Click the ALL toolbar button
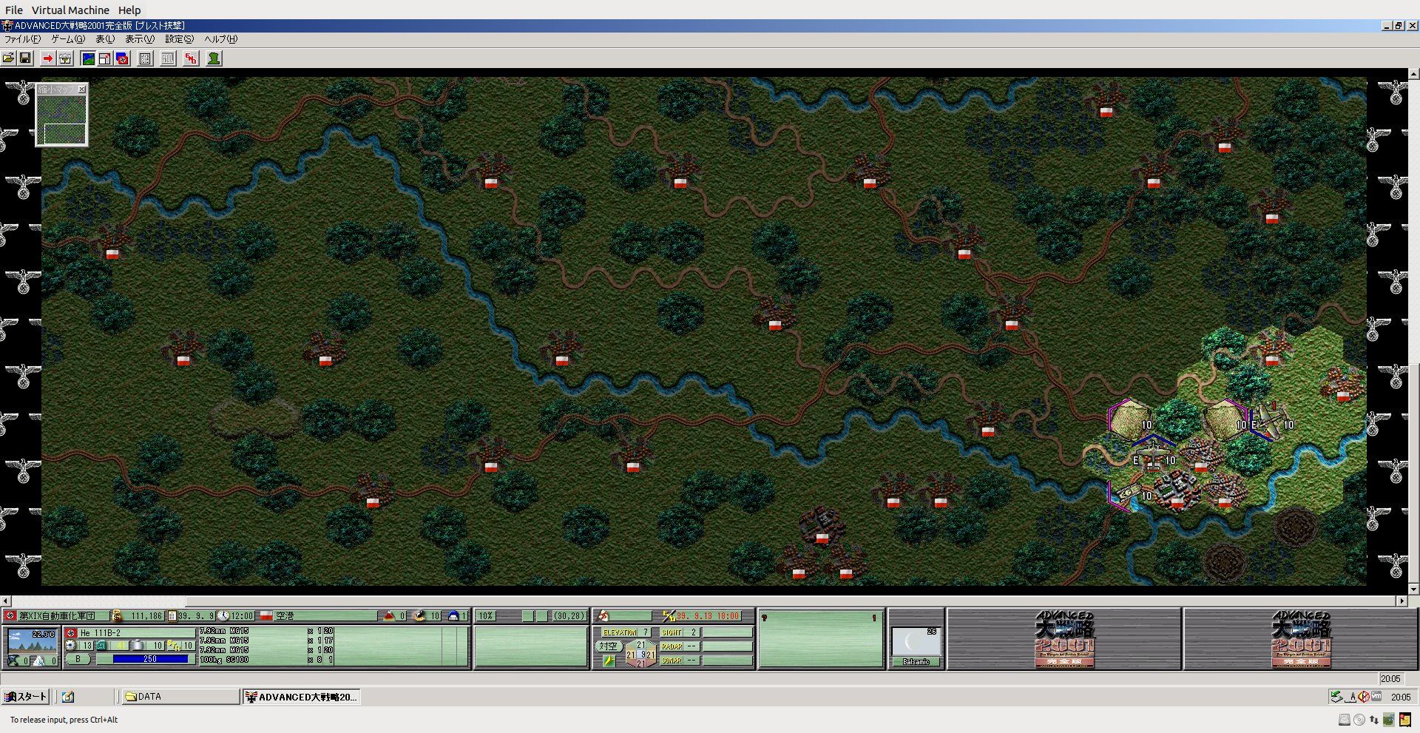Viewport: 1420px width, 733px height. tap(169, 58)
